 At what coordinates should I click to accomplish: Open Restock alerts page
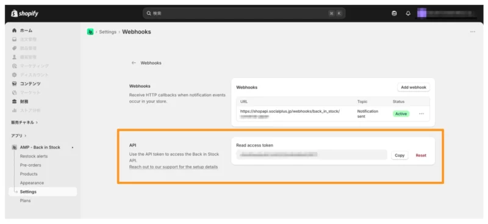[x=34, y=156]
